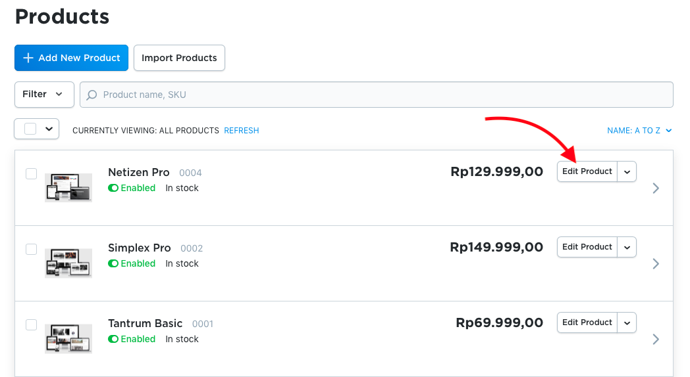Open the Name: A to Z sort menu
This screenshot has width=690, height=377.
click(639, 131)
